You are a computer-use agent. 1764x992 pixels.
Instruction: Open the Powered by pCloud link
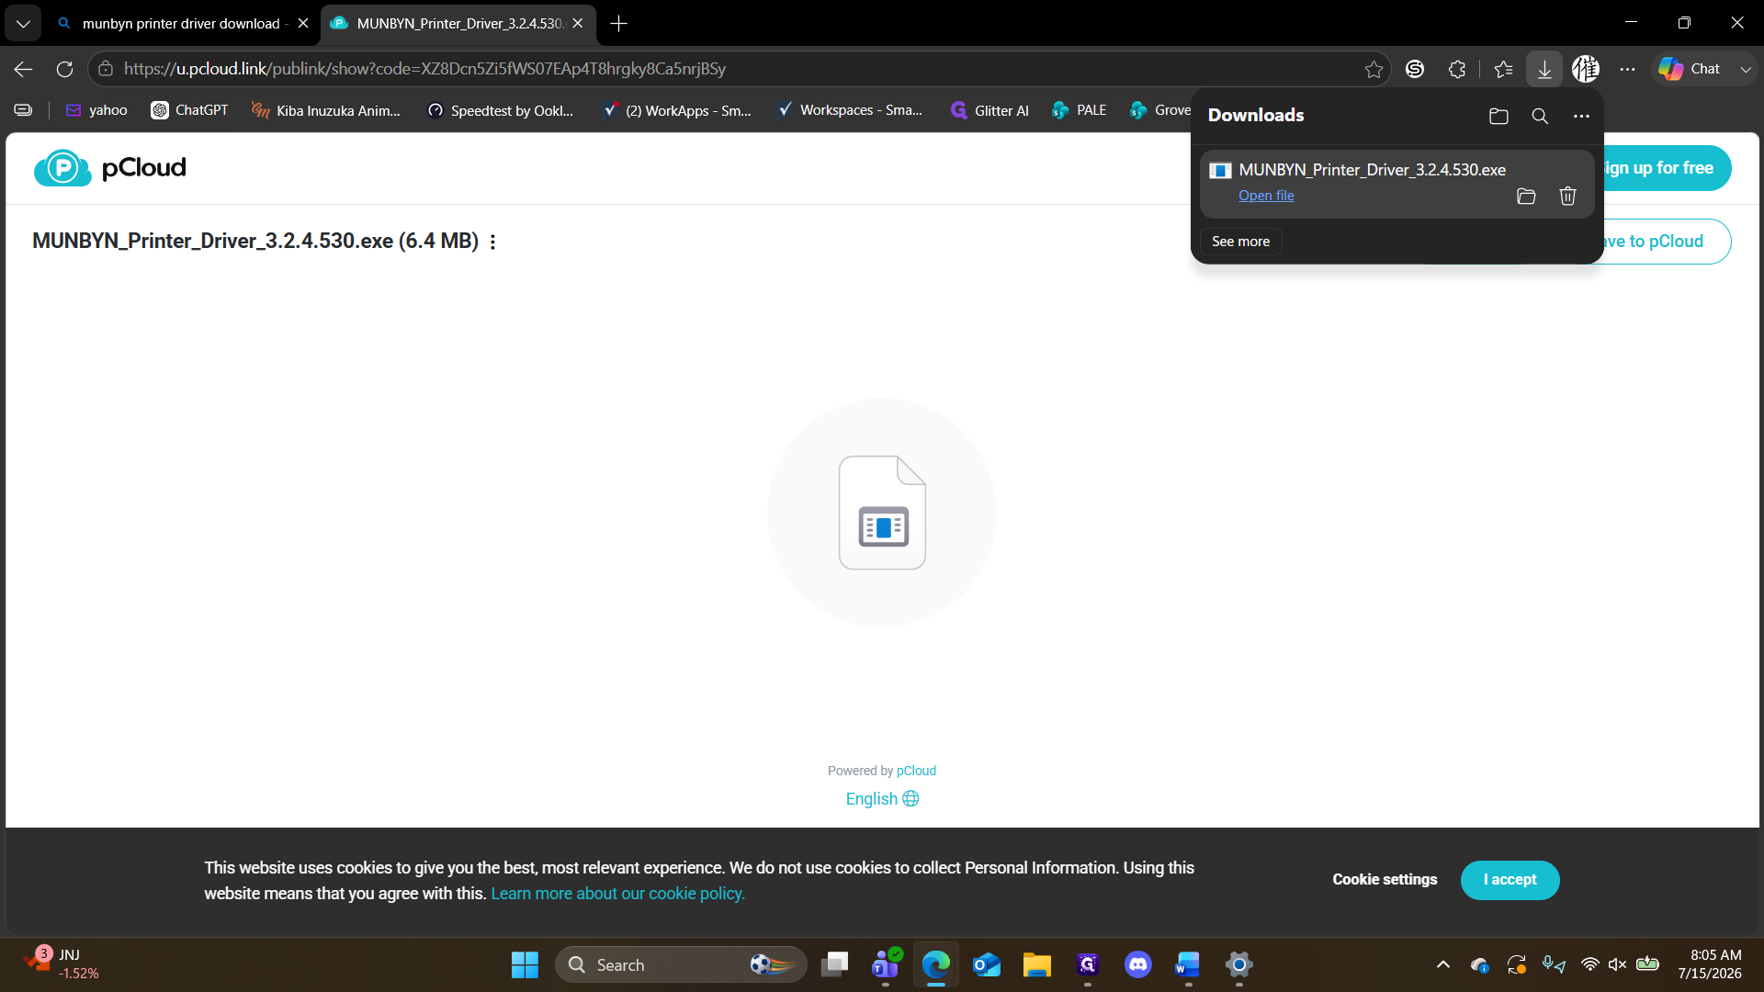[x=916, y=771]
